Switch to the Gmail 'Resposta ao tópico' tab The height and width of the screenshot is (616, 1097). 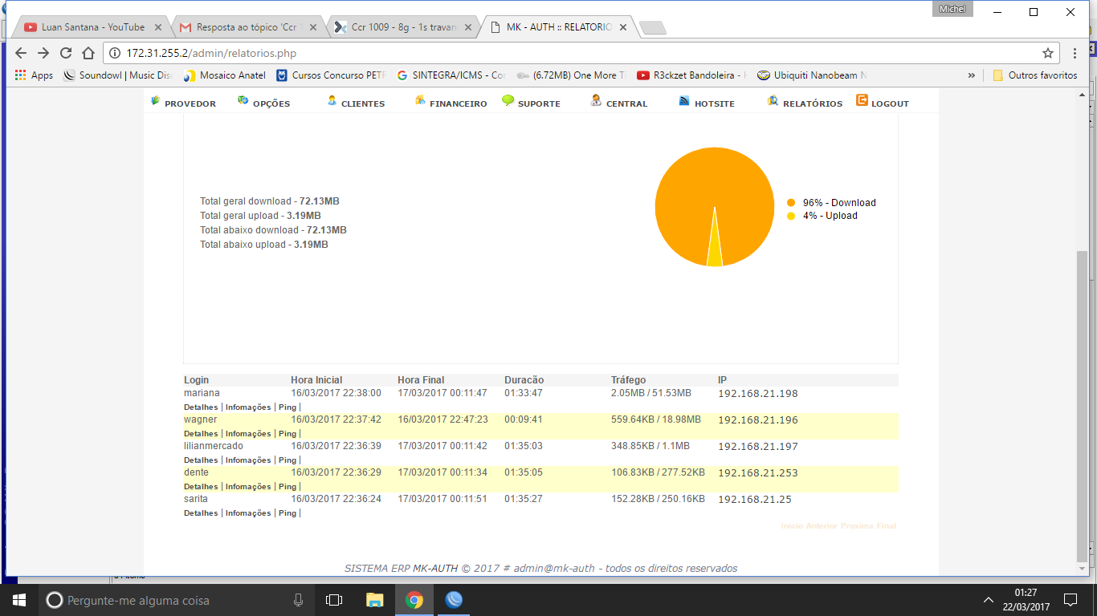pyautogui.click(x=248, y=27)
